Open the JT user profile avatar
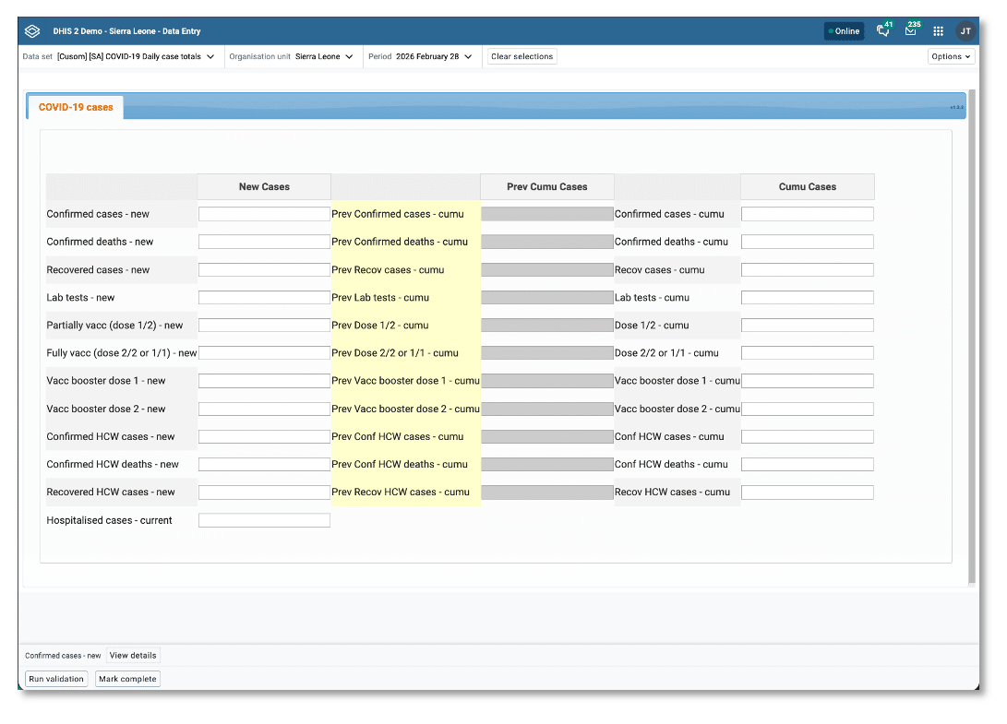 [x=965, y=31]
